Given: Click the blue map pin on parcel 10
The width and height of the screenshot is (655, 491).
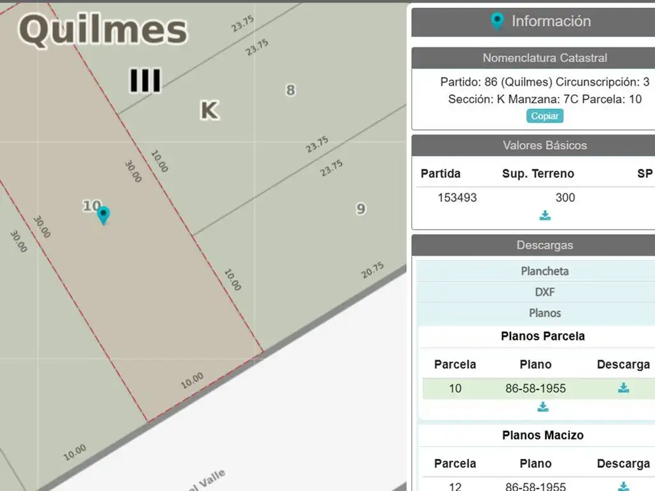Looking at the screenshot, I should 103,215.
